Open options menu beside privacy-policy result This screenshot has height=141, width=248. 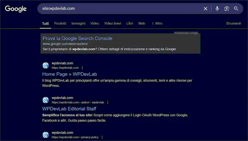click(102, 137)
